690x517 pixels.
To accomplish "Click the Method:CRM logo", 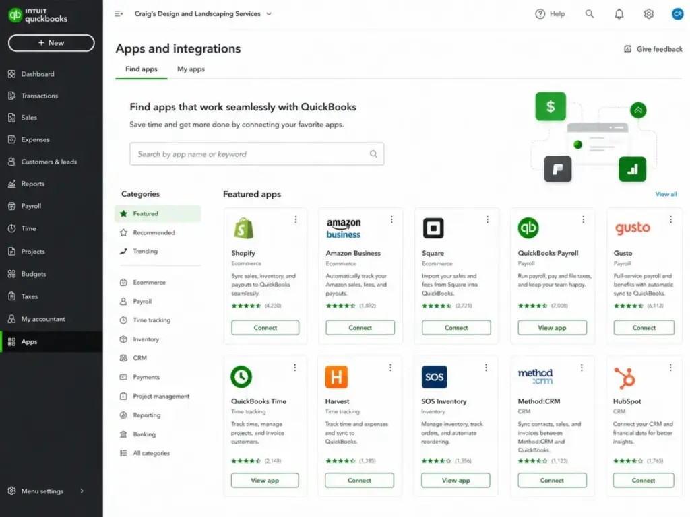I will 535,377.
